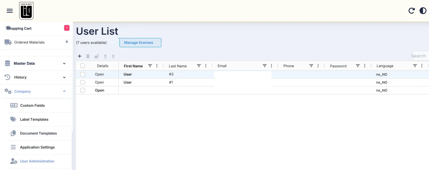Click the download arrow icon
Screen dimensions: 429x170
click(x=113, y=56)
